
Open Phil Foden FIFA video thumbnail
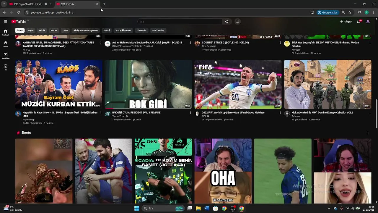[238, 84]
